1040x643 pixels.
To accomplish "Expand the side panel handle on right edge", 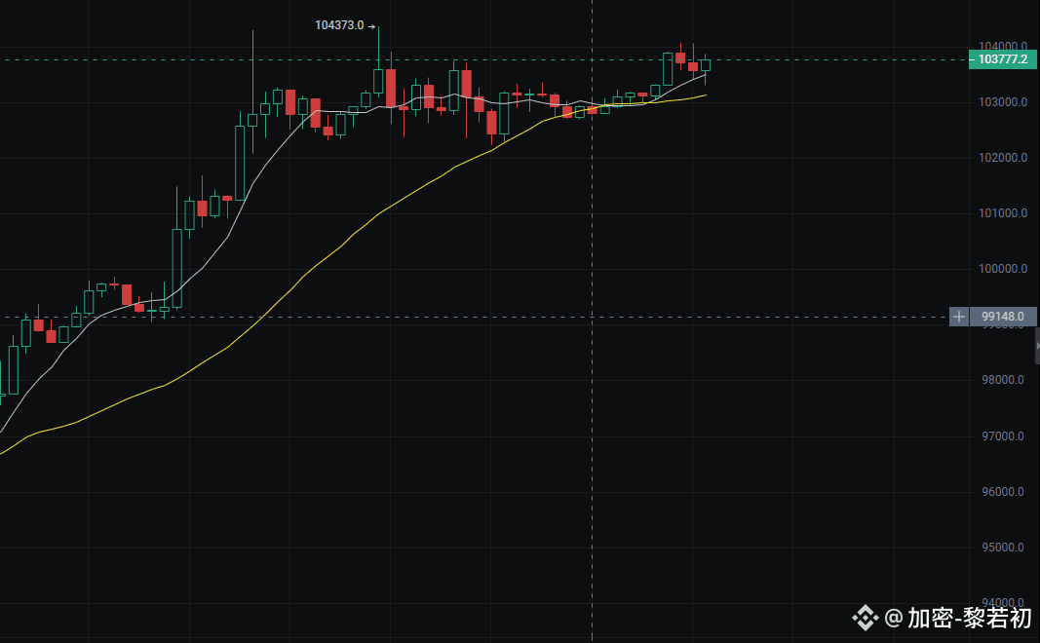I will [x=1037, y=346].
